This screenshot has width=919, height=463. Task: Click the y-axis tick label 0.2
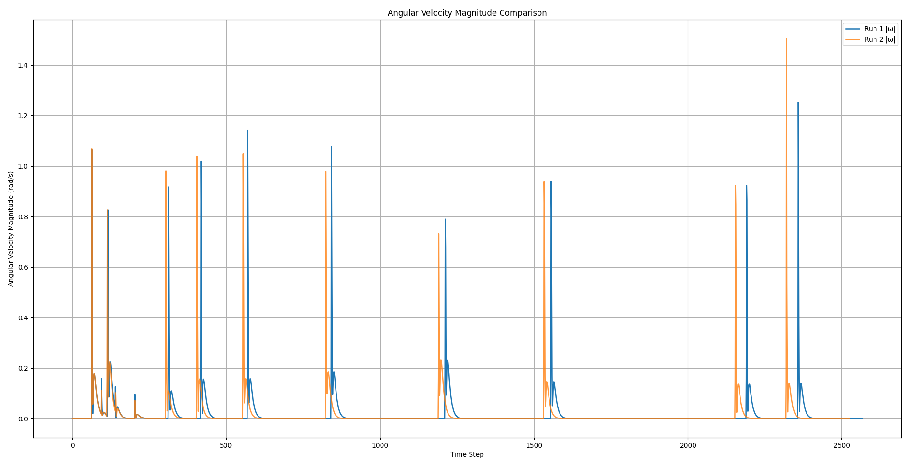point(22,368)
